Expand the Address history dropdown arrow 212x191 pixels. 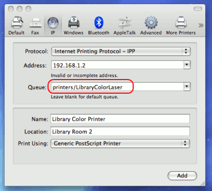(x=187, y=65)
